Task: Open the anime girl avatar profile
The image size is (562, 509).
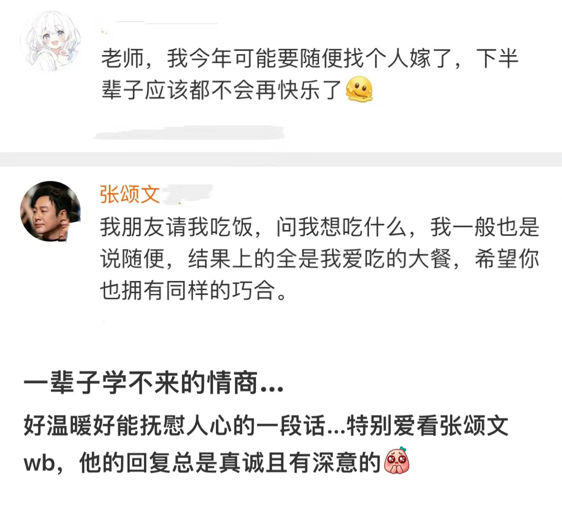Action: click(50, 41)
